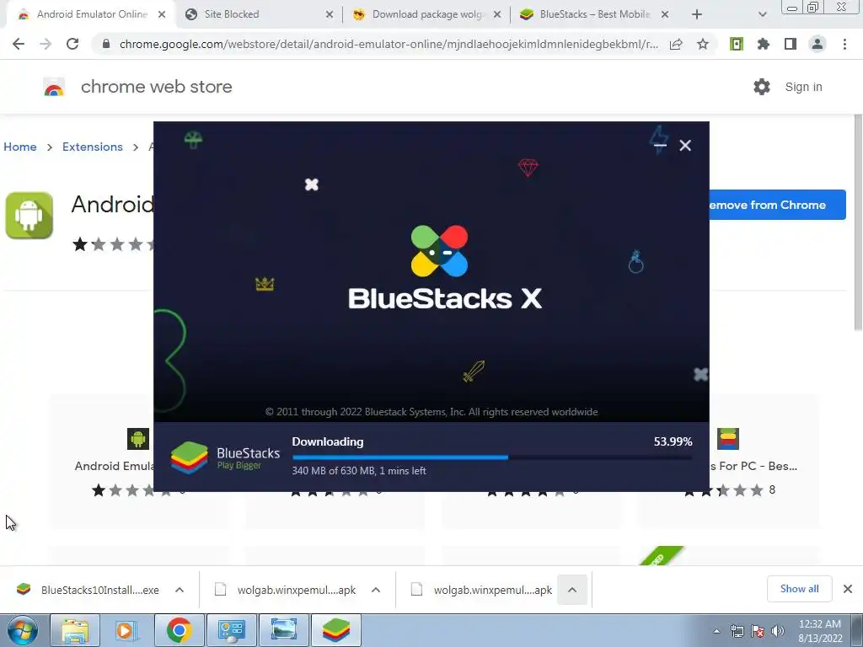Minimize the BlueStacks X installer
This screenshot has height=647, width=863.
pyautogui.click(x=660, y=145)
